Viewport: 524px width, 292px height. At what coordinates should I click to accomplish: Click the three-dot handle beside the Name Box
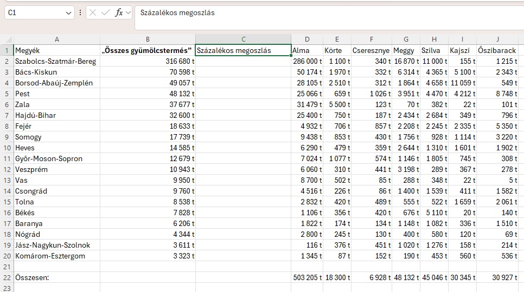80,12
